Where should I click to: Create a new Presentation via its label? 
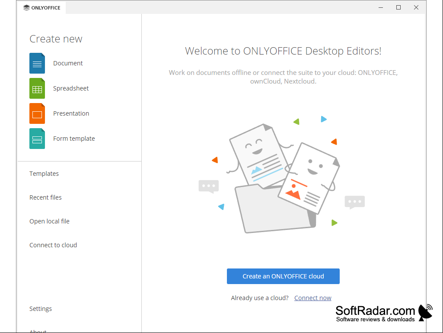71,113
